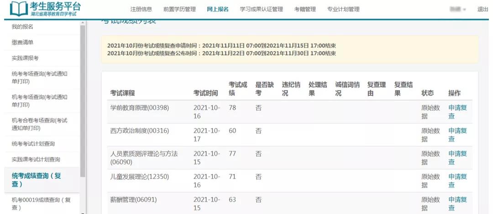Click course name 薪酬管理(06091)
The width and height of the screenshot is (493, 214).
tap(133, 199)
